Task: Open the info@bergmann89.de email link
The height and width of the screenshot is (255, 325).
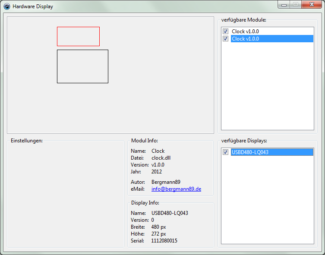Action: point(176,189)
